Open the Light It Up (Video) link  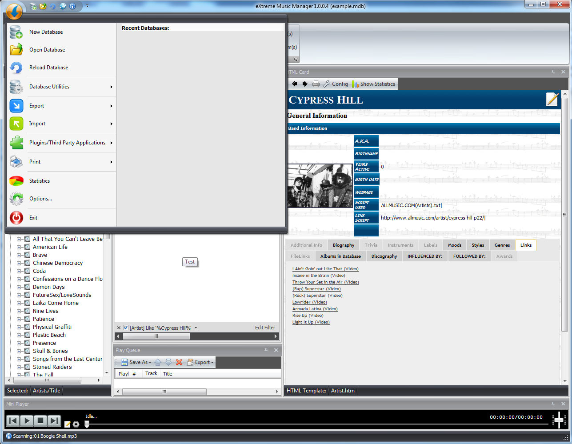coord(311,322)
